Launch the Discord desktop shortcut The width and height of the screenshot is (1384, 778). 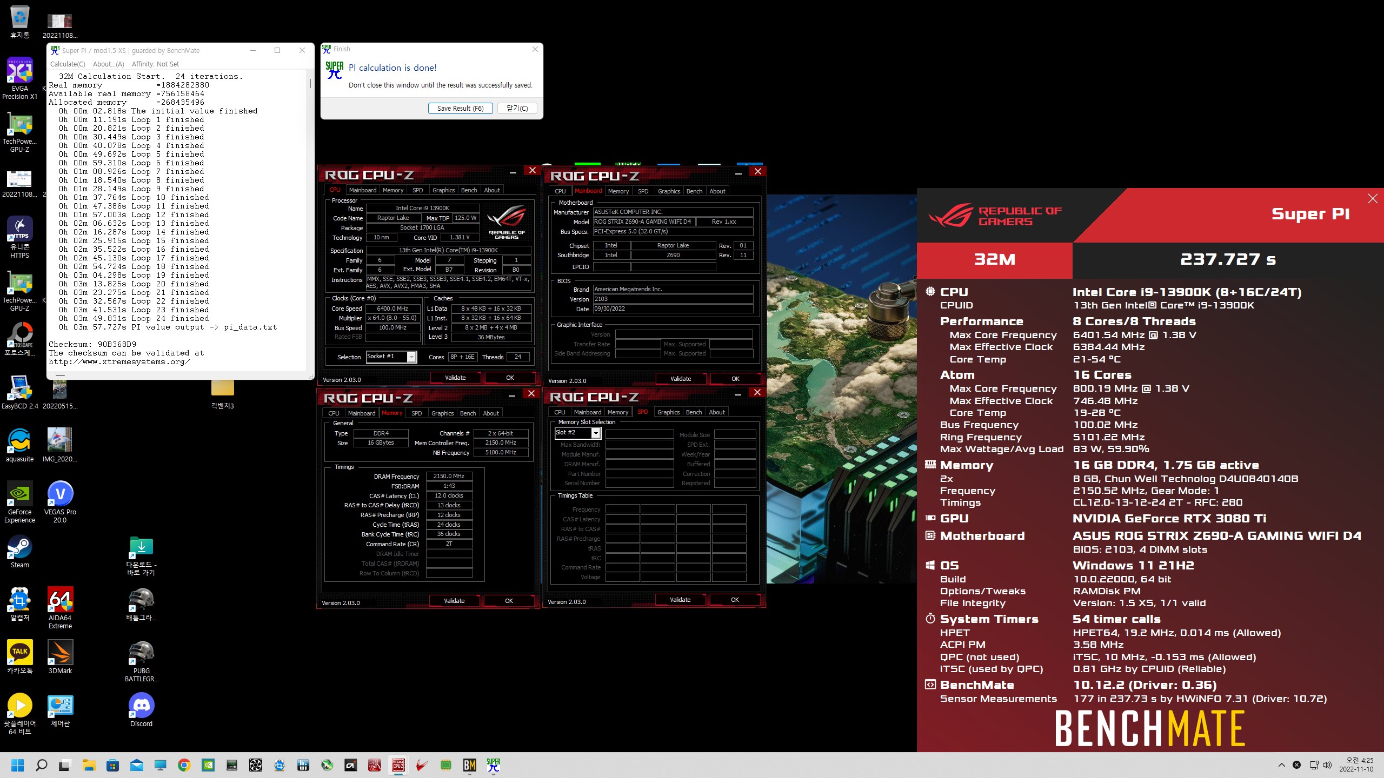tap(141, 710)
